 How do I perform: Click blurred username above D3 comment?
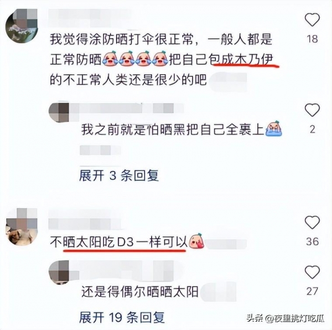coord(85,219)
